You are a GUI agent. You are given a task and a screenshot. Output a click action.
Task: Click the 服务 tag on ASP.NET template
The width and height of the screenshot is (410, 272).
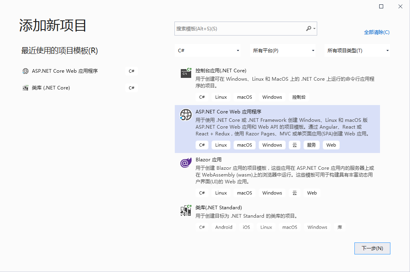[312, 145]
